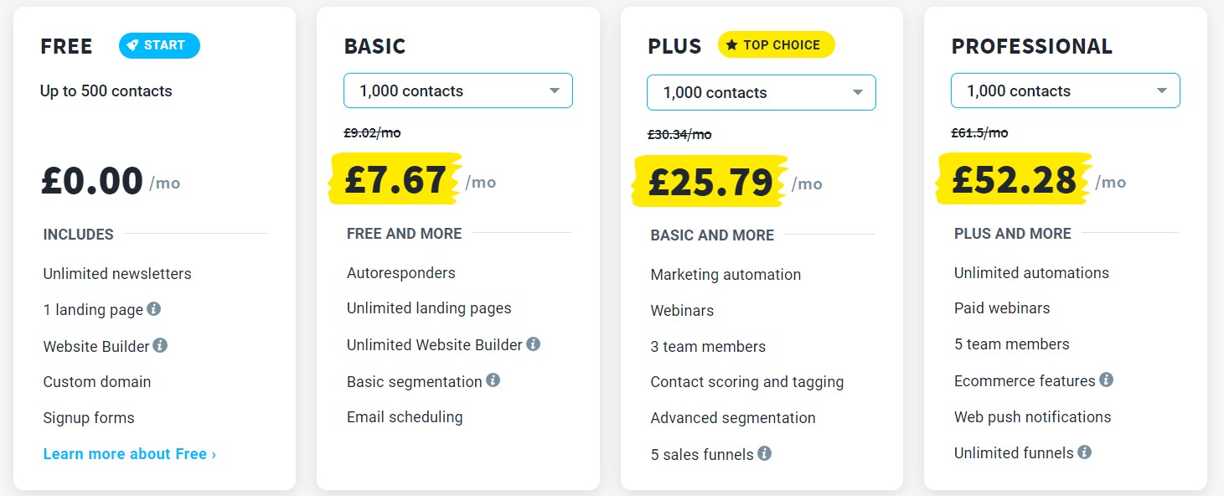Click info icon next to Unlimited funnels
The image size is (1224, 496).
pos(1084,452)
